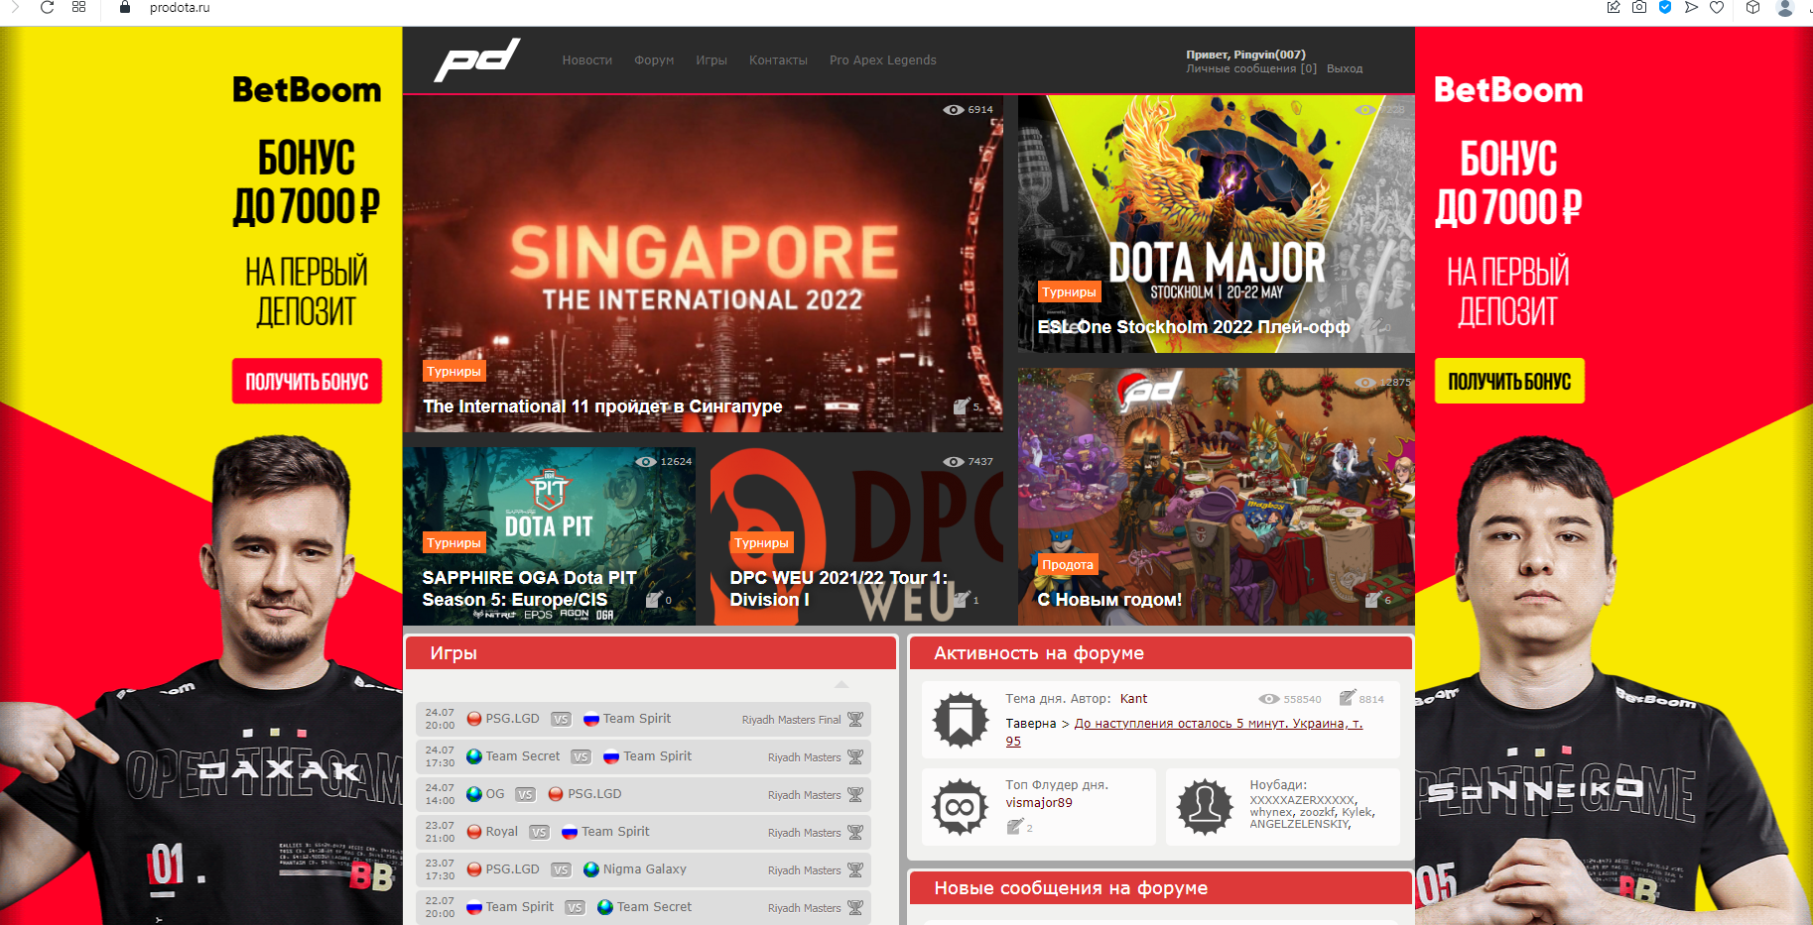Open The International 11 Singapore article

[602, 406]
